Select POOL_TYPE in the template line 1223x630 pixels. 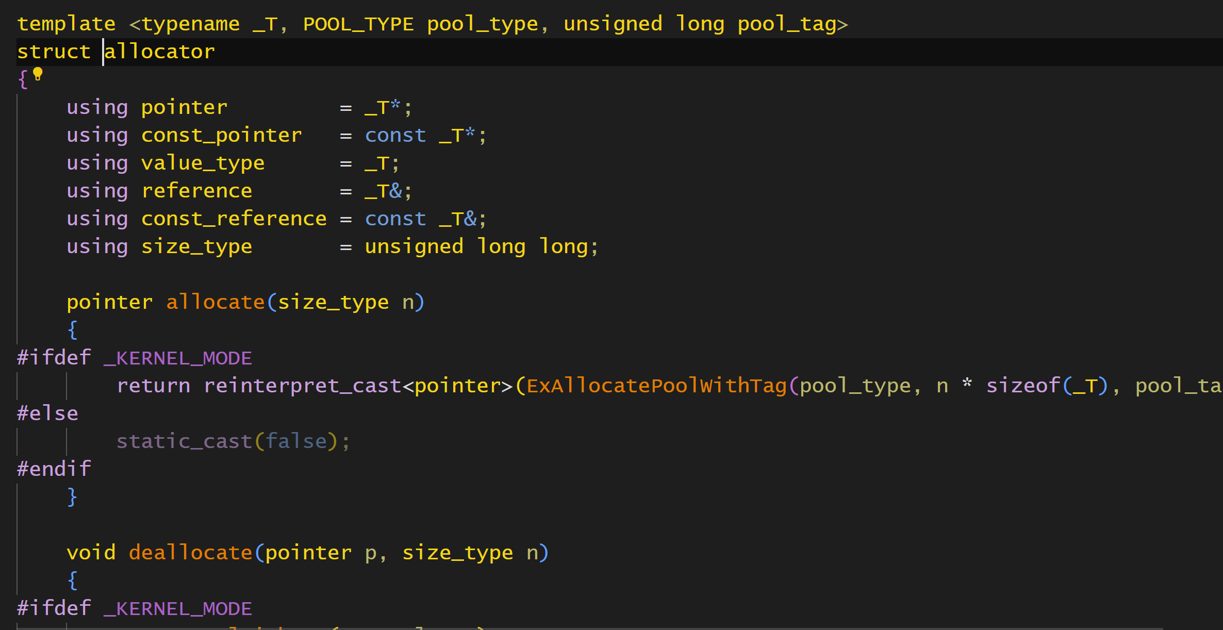click(x=358, y=24)
